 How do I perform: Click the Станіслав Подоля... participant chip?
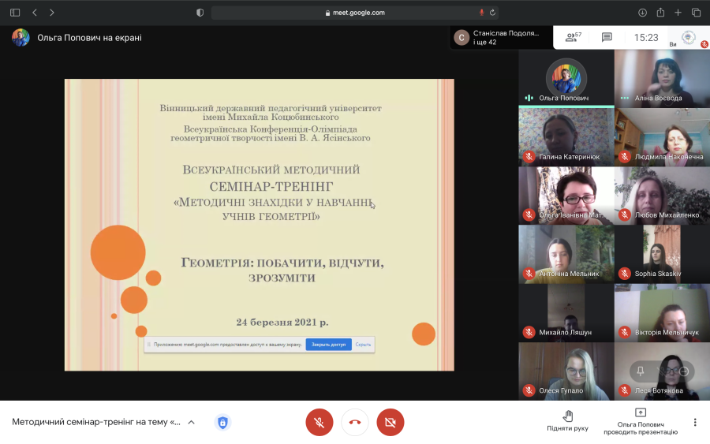(502, 37)
